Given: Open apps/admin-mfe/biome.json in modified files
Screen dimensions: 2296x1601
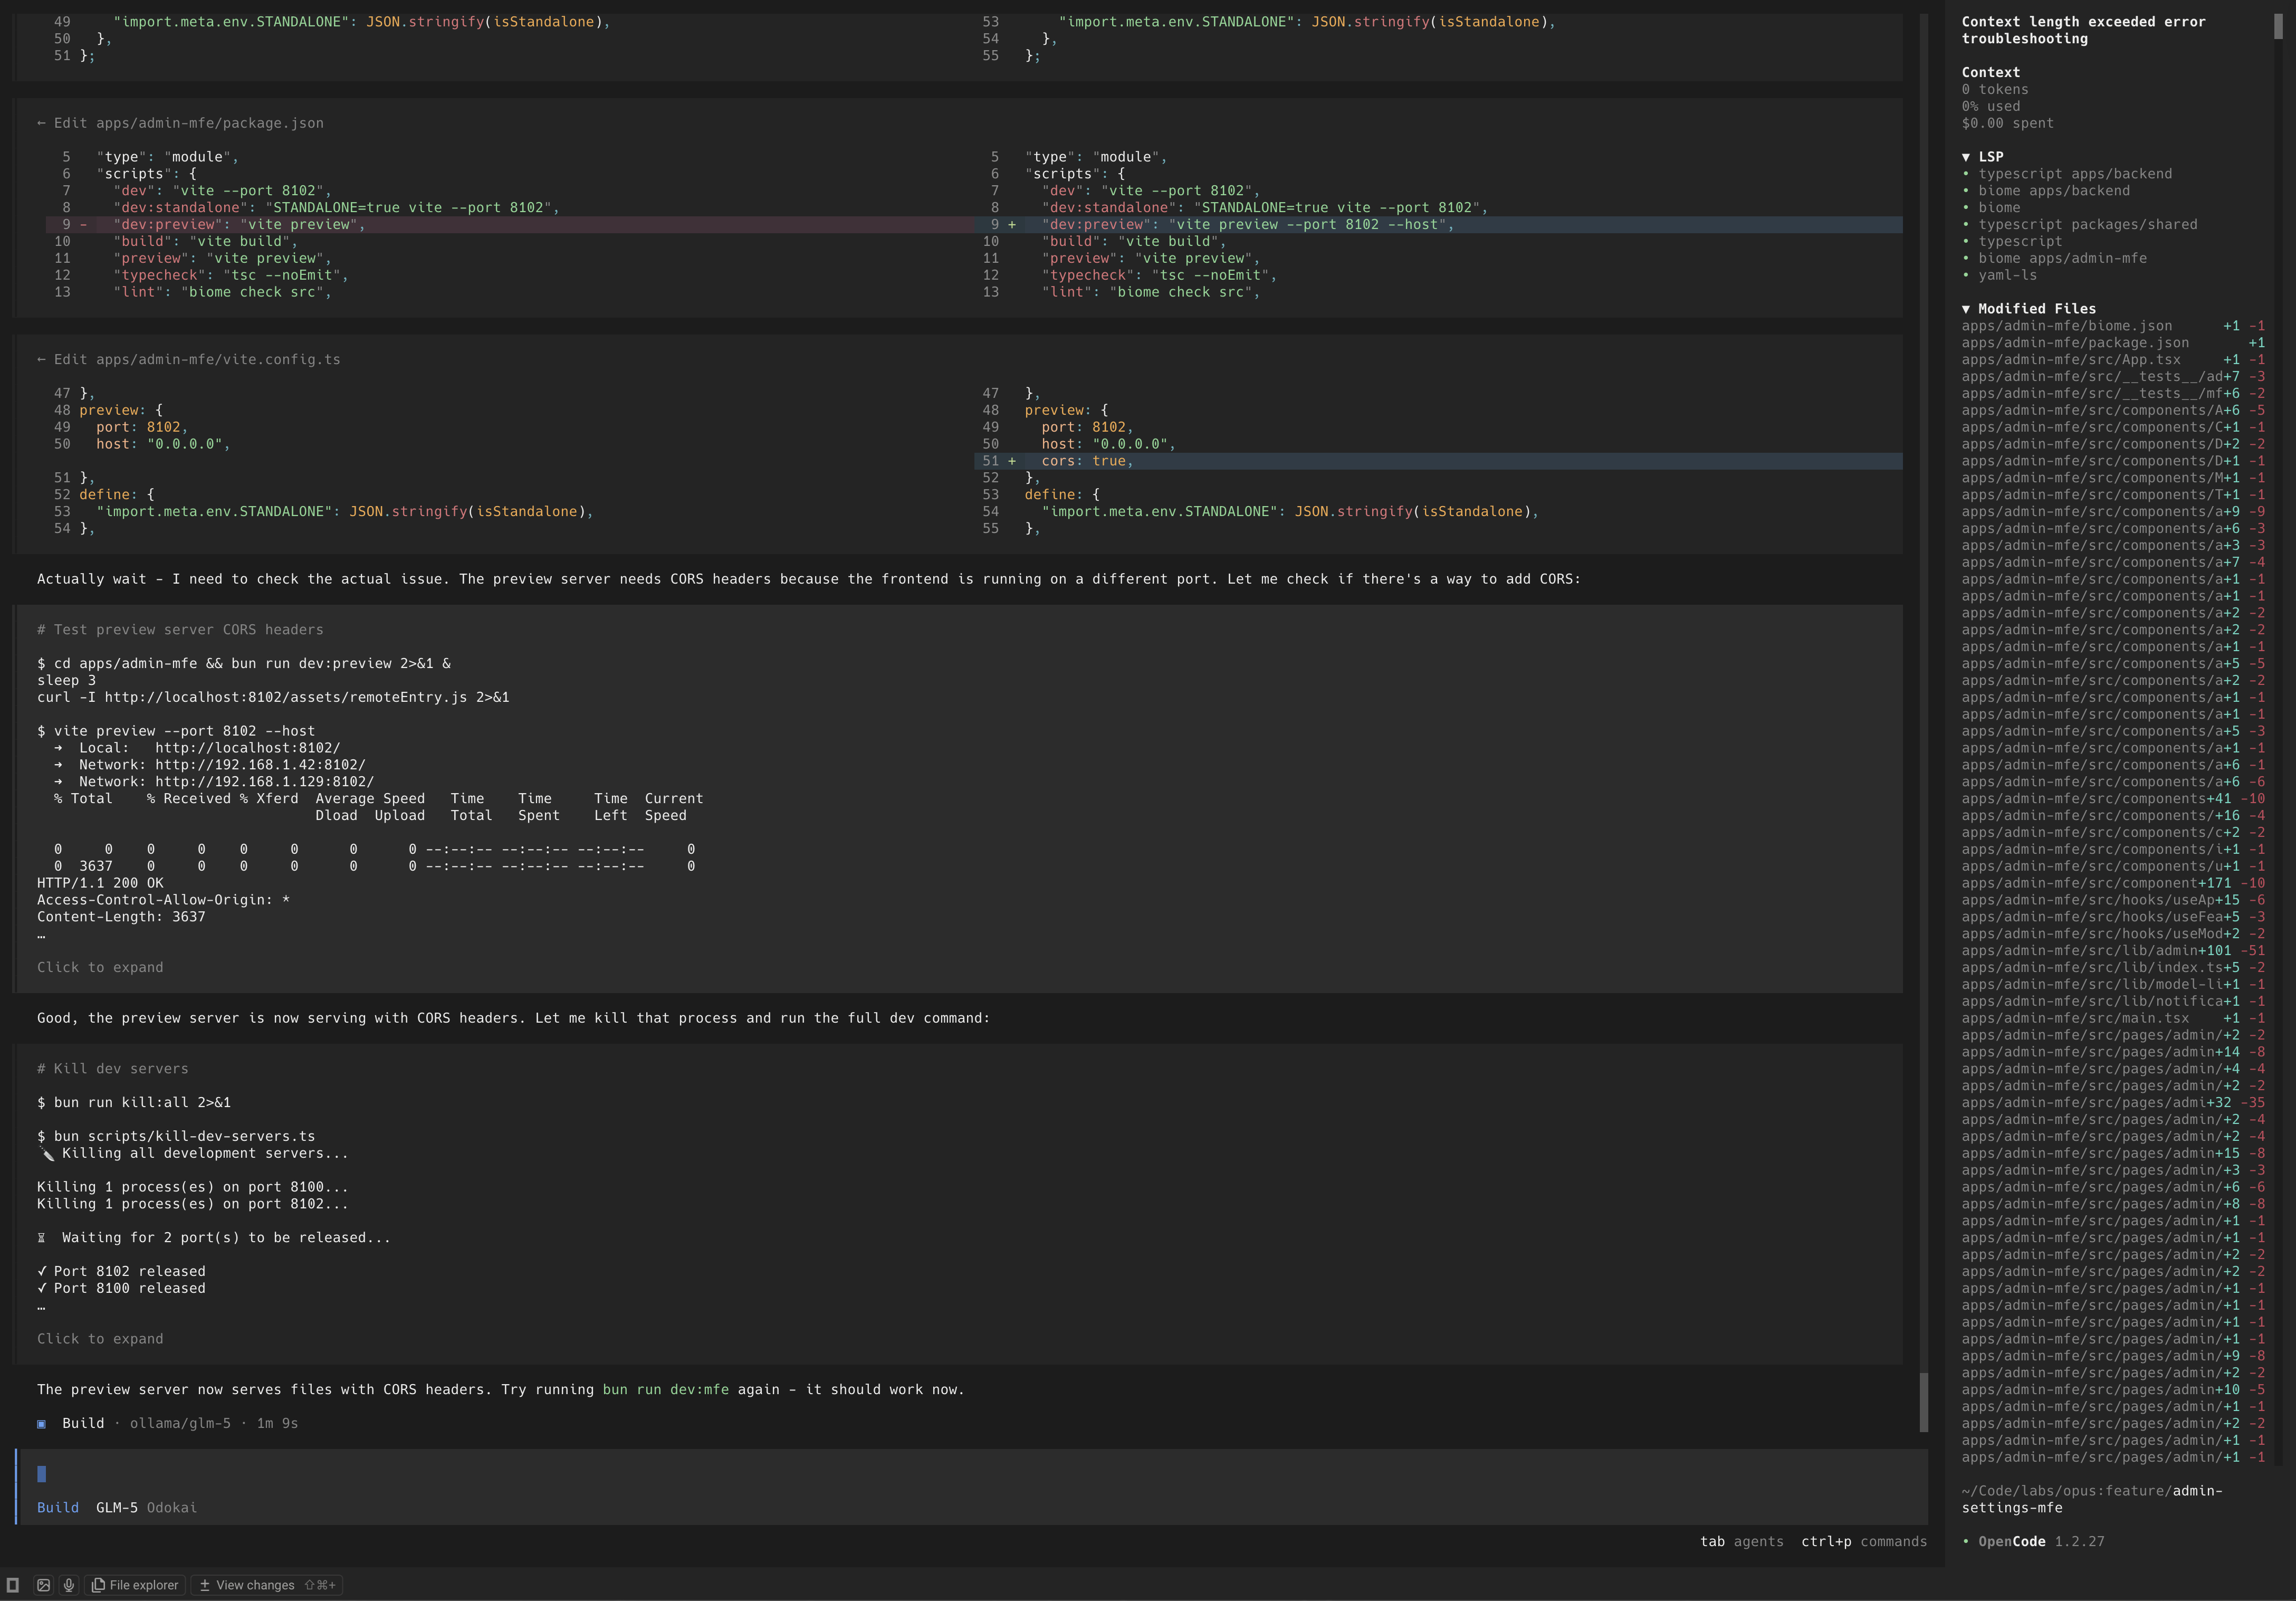Looking at the screenshot, I should pos(2066,326).
